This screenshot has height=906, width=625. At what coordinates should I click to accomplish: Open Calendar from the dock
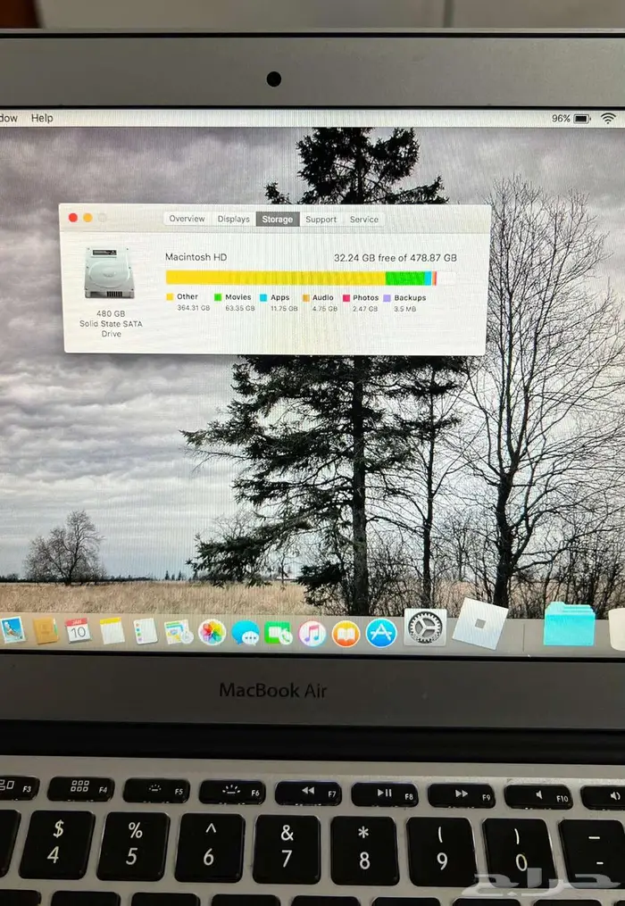click(x=78, y=630)
